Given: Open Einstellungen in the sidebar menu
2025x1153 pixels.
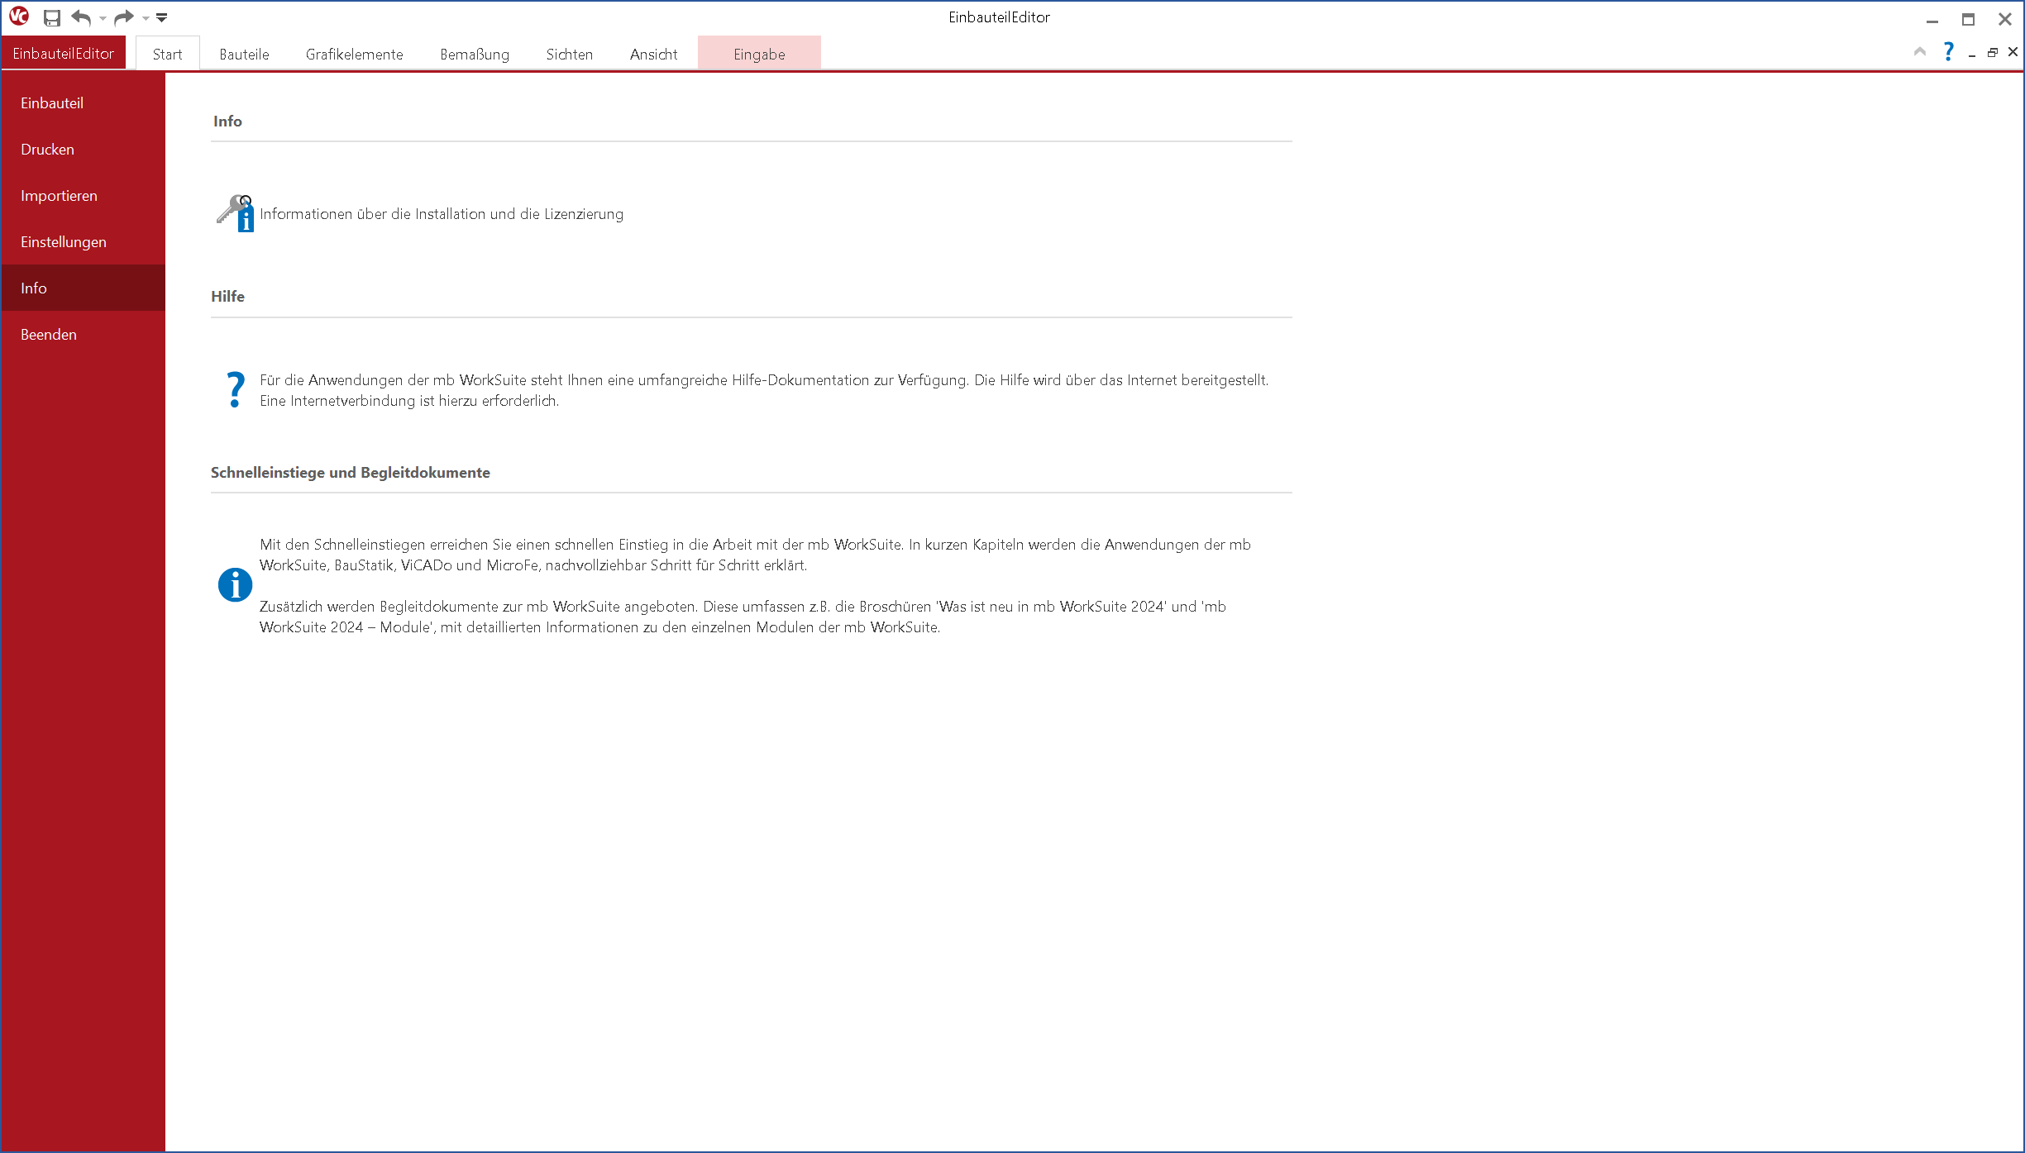Looking at the screenshot, I should coord(84,241).
